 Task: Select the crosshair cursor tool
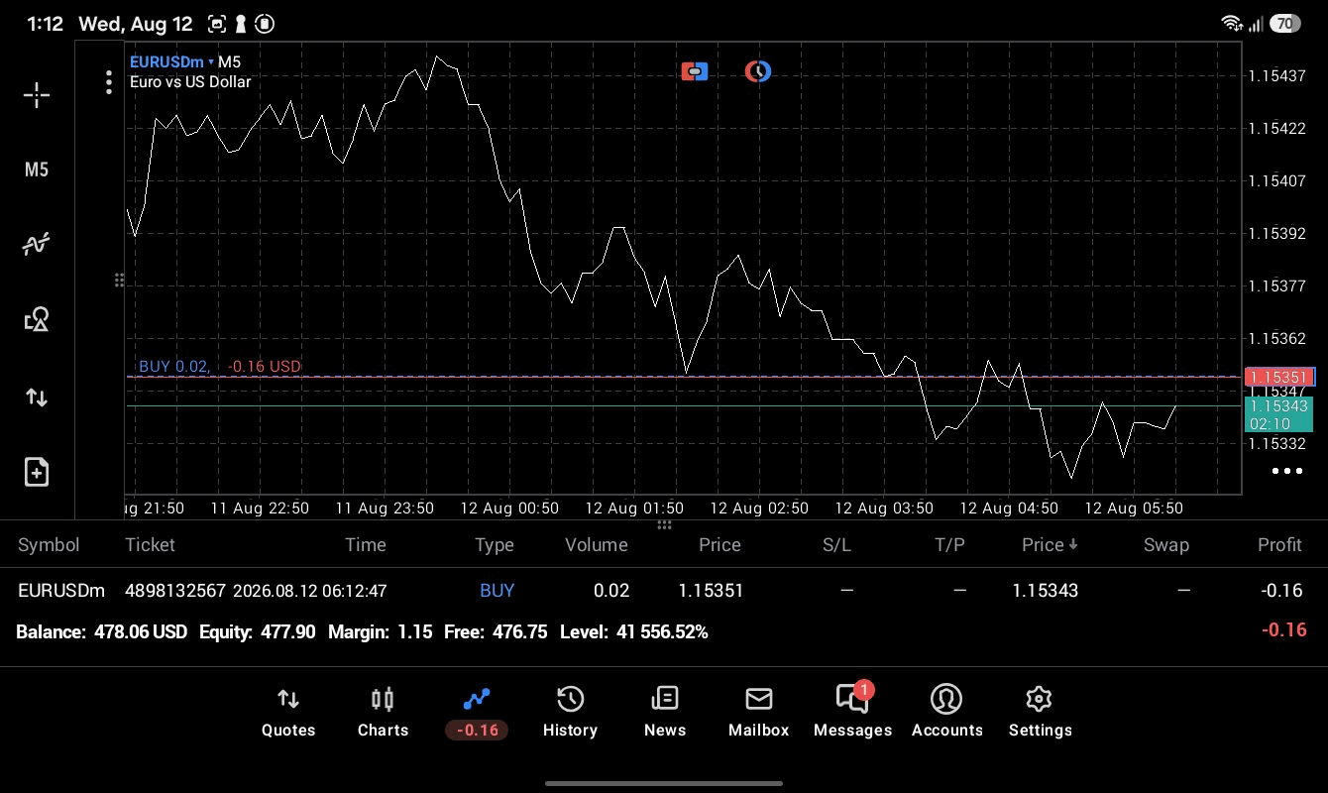[37, 95]
